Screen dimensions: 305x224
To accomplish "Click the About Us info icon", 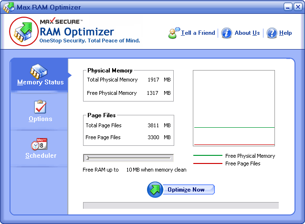I will click(226, 33).
